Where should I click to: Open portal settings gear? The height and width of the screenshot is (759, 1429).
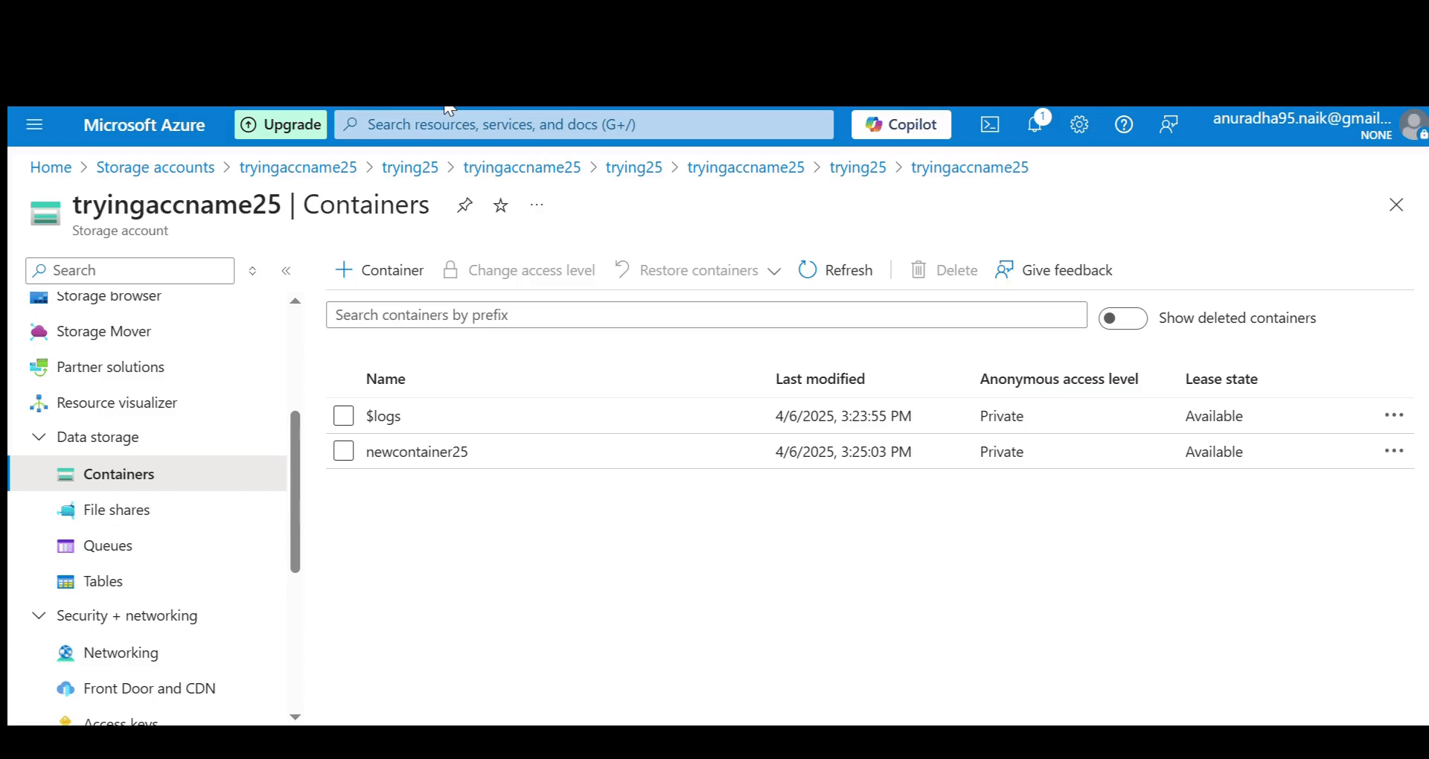point(1079,125)
